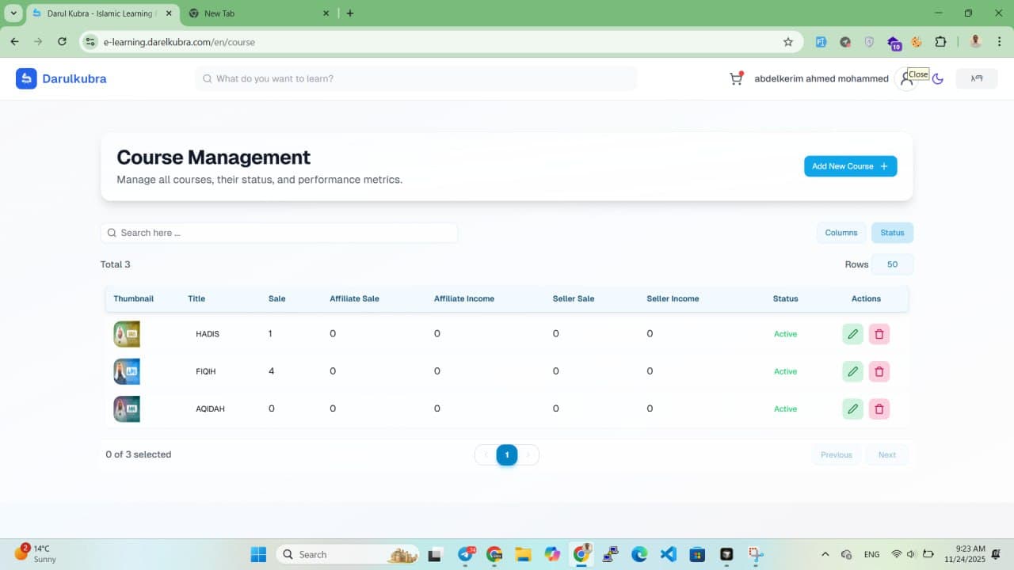Switch language with the Amharic toggle button
The width and height of the screenshot is (1014, 570).
click(x=976, y=78)
